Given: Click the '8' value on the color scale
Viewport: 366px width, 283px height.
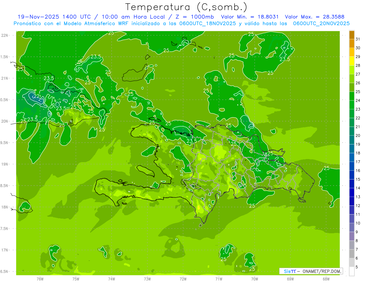Looking at the screenshot, I should [357, 241].
